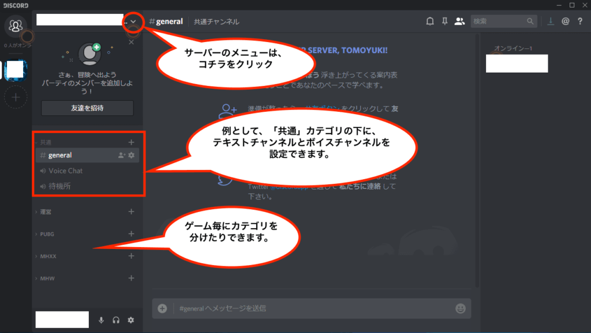Click the upload attachment plus button
This screenshot has height=333, width=591.
(163, 308)
